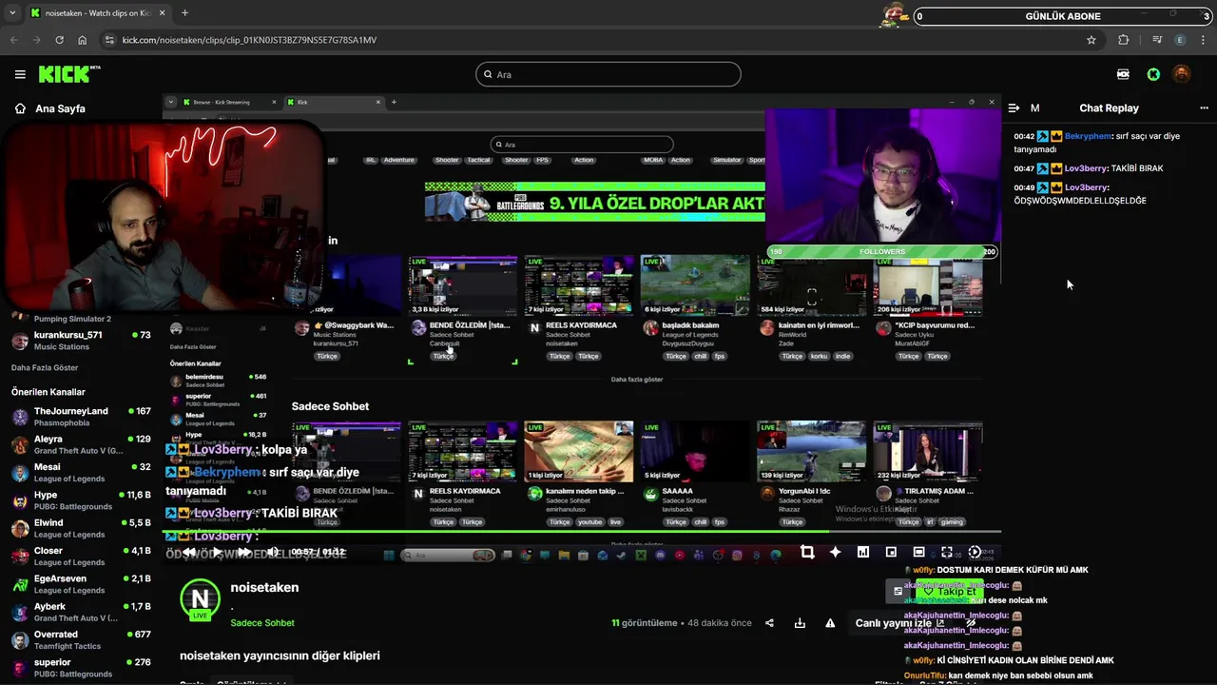
Task: Click the Canlı yayını izle button
Action: point(899,623)
